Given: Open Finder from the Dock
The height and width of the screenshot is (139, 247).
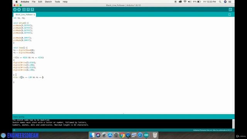Looking at the screenshot, I should coord(92,135).
